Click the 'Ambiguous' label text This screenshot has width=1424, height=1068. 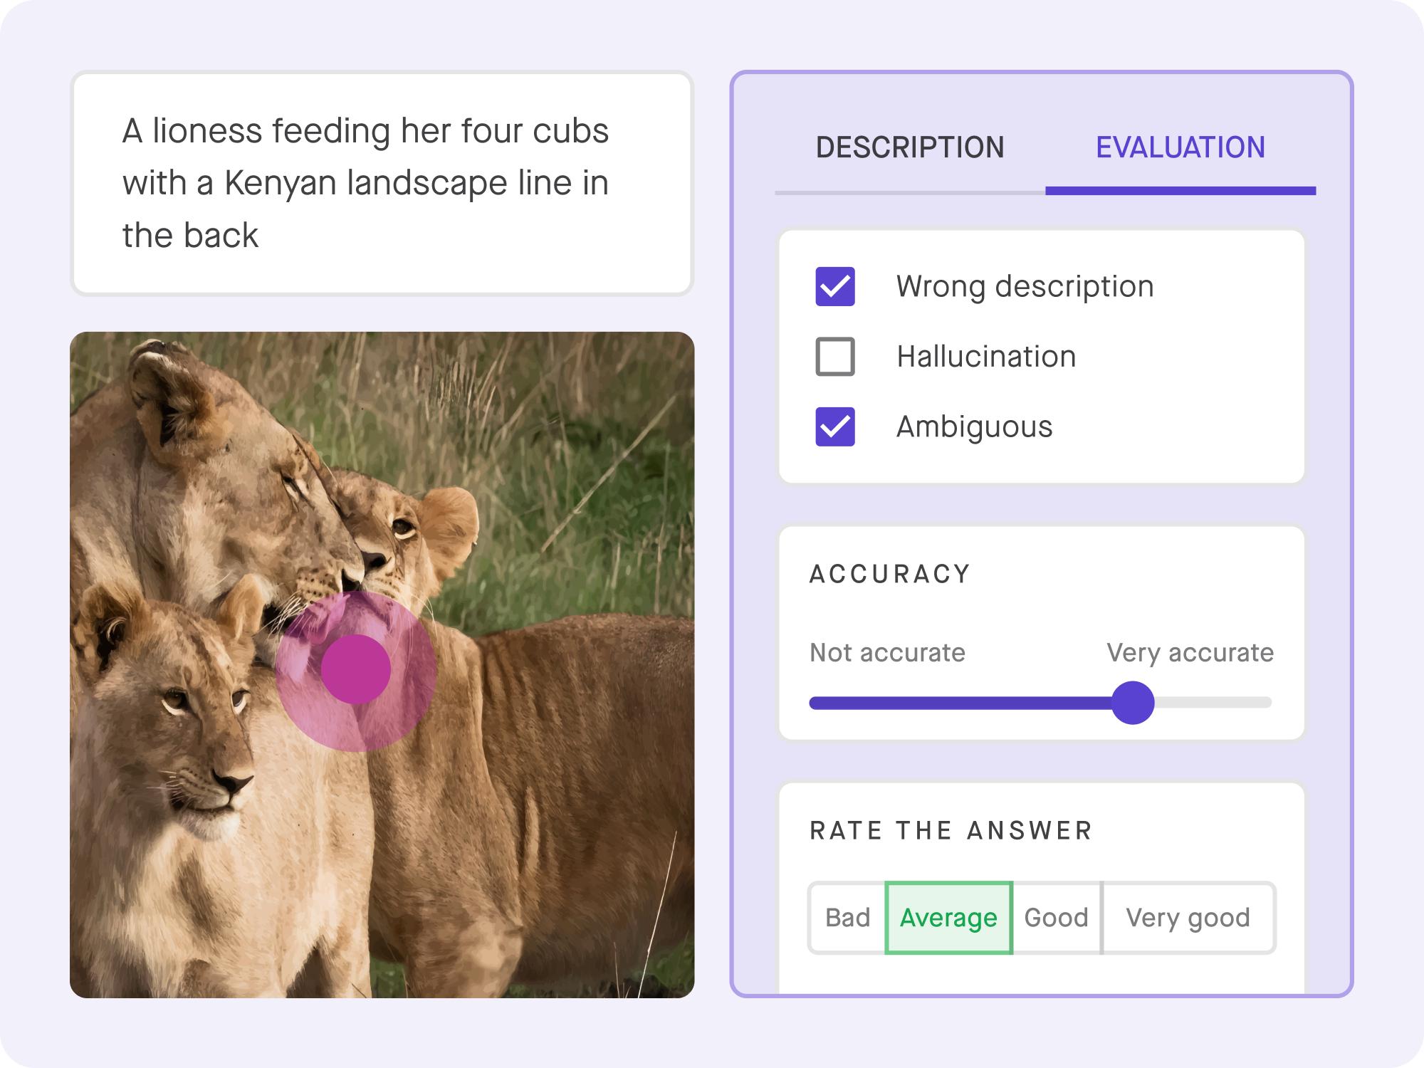974,426
